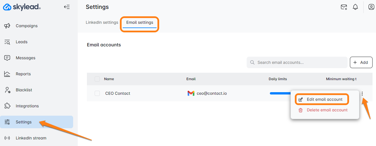Click the Reports chart icon
376x146 pixels.
[7, 74]
